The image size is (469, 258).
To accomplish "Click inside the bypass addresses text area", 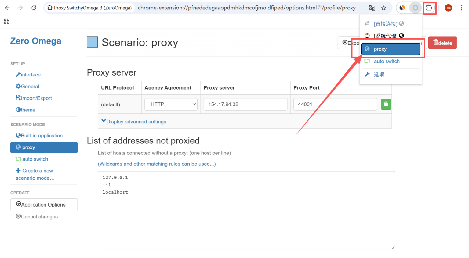I will pos(246,210).
